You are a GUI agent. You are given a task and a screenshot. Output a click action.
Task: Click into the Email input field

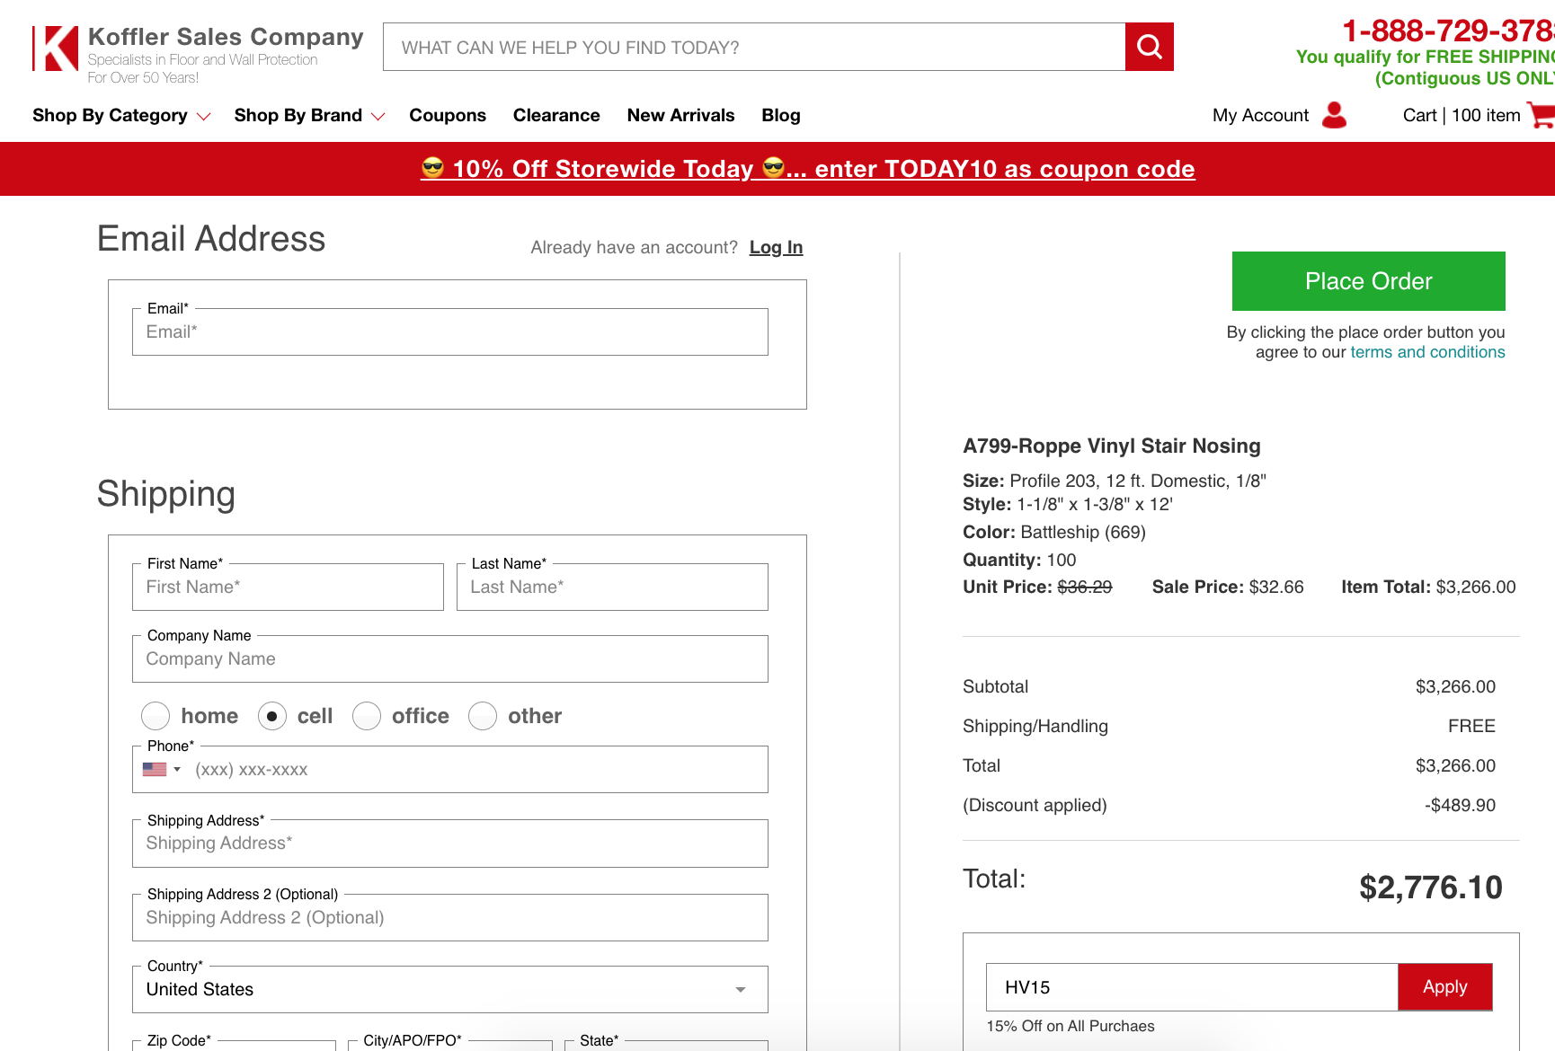pos(449,332)
